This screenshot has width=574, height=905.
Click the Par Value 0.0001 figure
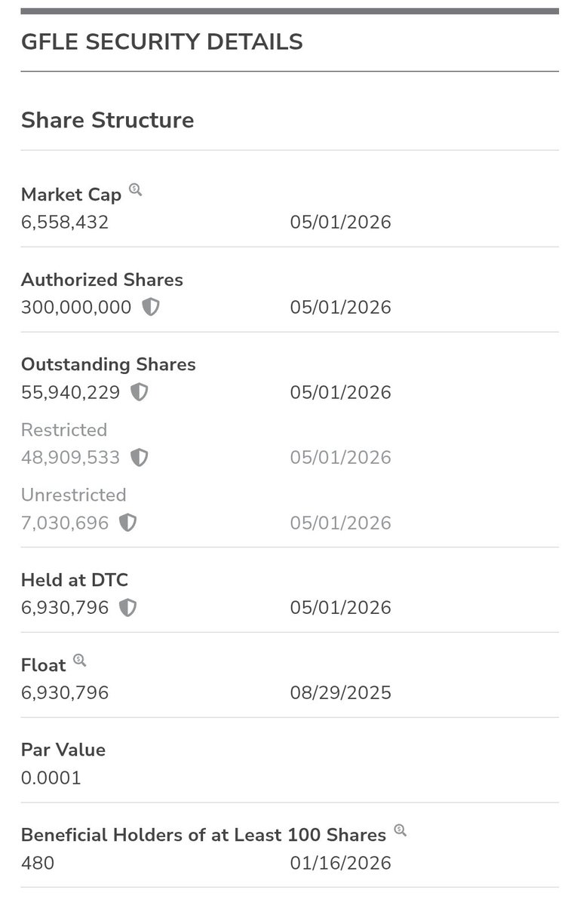[51, 778]
